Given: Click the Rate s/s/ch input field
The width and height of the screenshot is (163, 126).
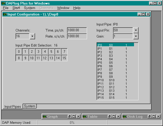Looking at the screenshot, I should pyautogui.click(x=77, y=36).
